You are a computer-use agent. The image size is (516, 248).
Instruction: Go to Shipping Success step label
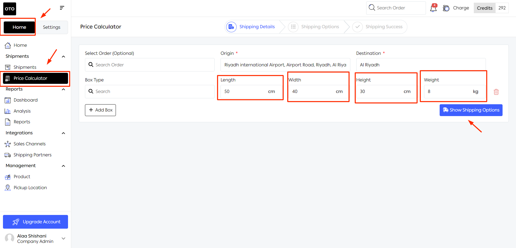point(384,27)
